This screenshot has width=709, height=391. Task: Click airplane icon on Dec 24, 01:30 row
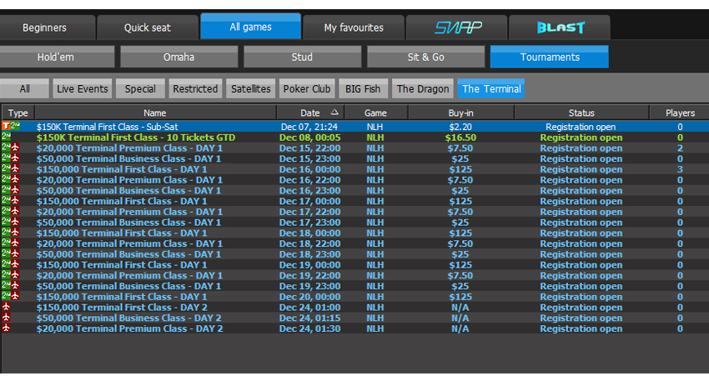[7, 328]
